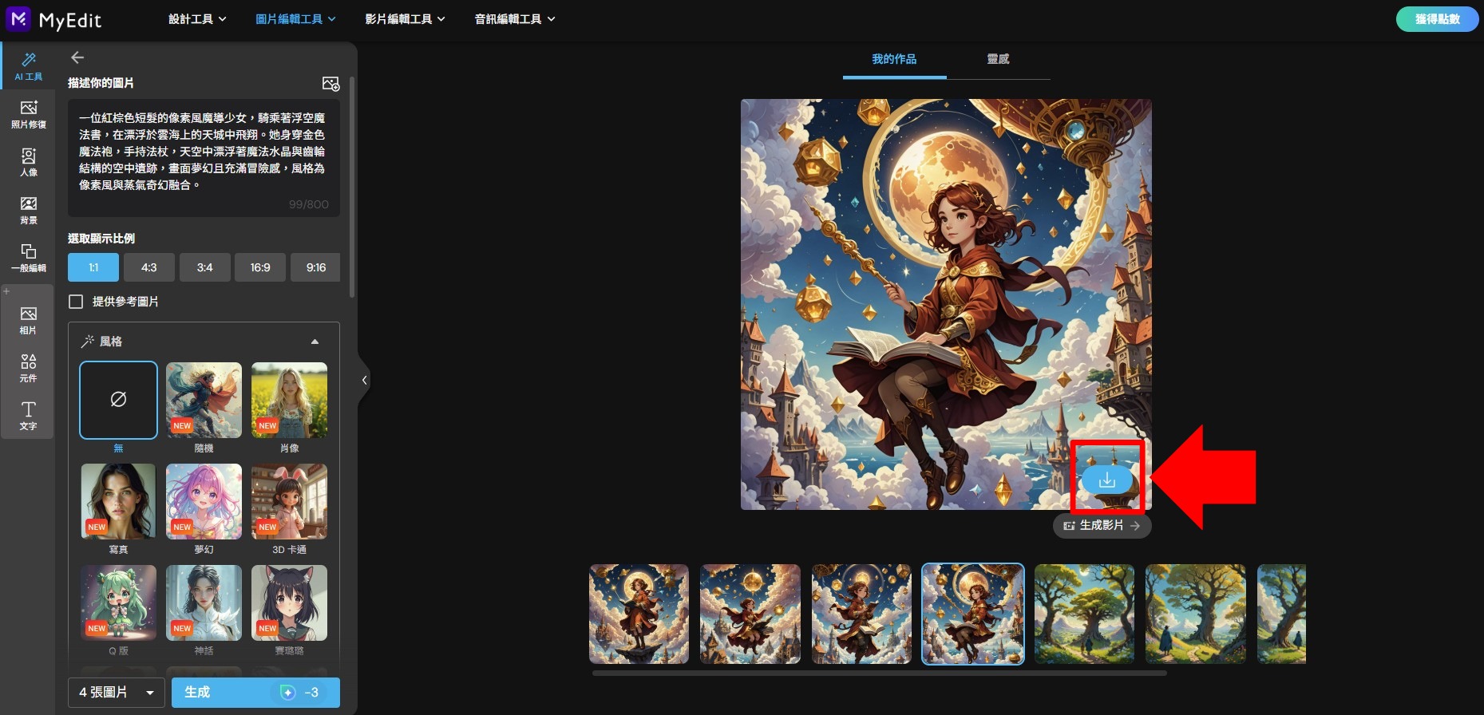Screen dimensions: 1484x715
Task: Click the download icon on generated image
Action: (x=1106, y=480)
